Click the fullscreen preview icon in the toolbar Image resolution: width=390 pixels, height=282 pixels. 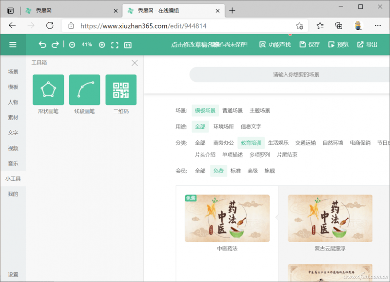point(114,44)
